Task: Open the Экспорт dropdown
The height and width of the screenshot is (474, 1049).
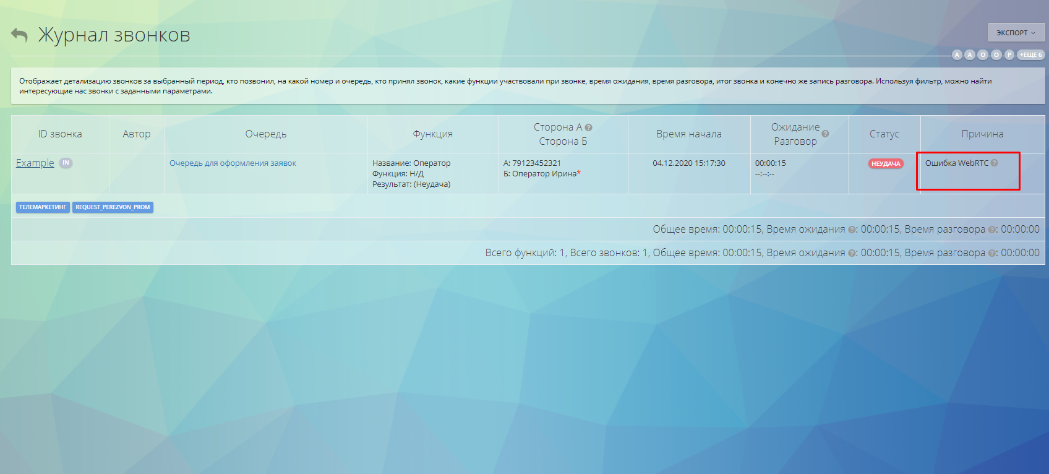Action: click(1016, 33)
